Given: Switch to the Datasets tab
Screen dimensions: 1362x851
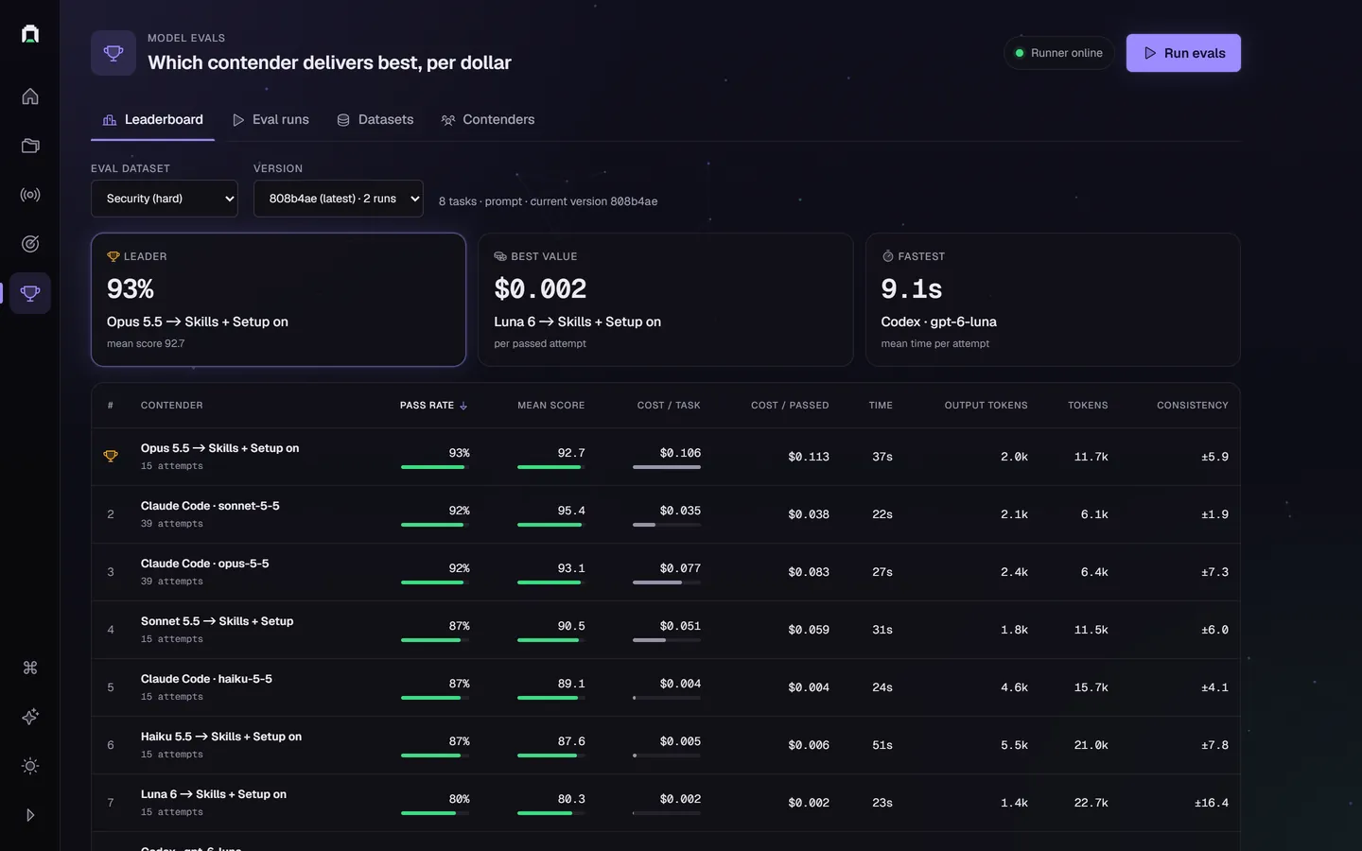Looking at the screenshot, I should (375, 120).
